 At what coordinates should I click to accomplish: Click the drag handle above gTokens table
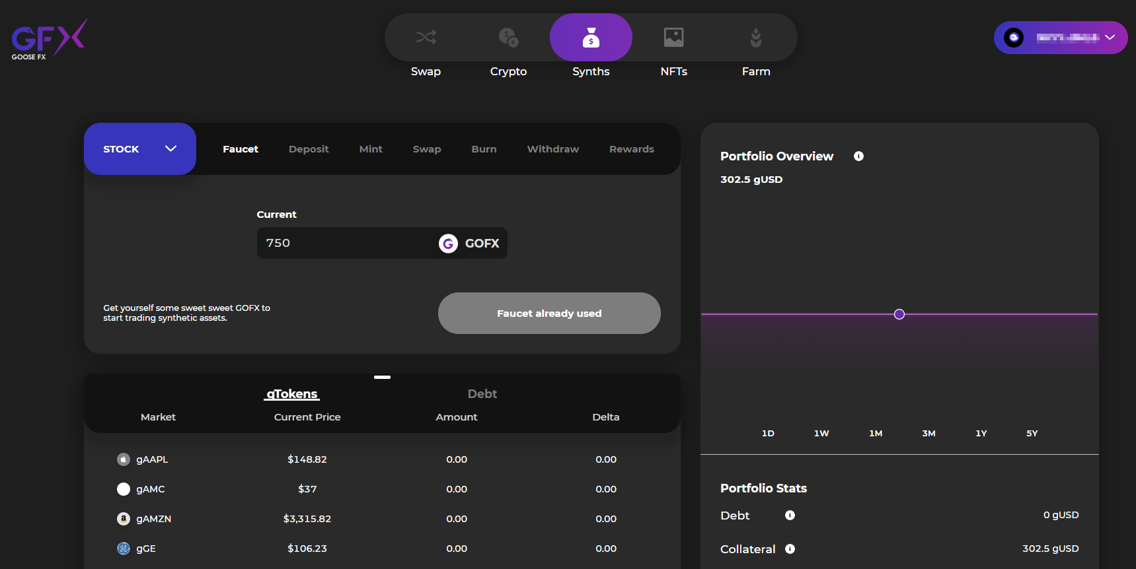coord(382,377)
